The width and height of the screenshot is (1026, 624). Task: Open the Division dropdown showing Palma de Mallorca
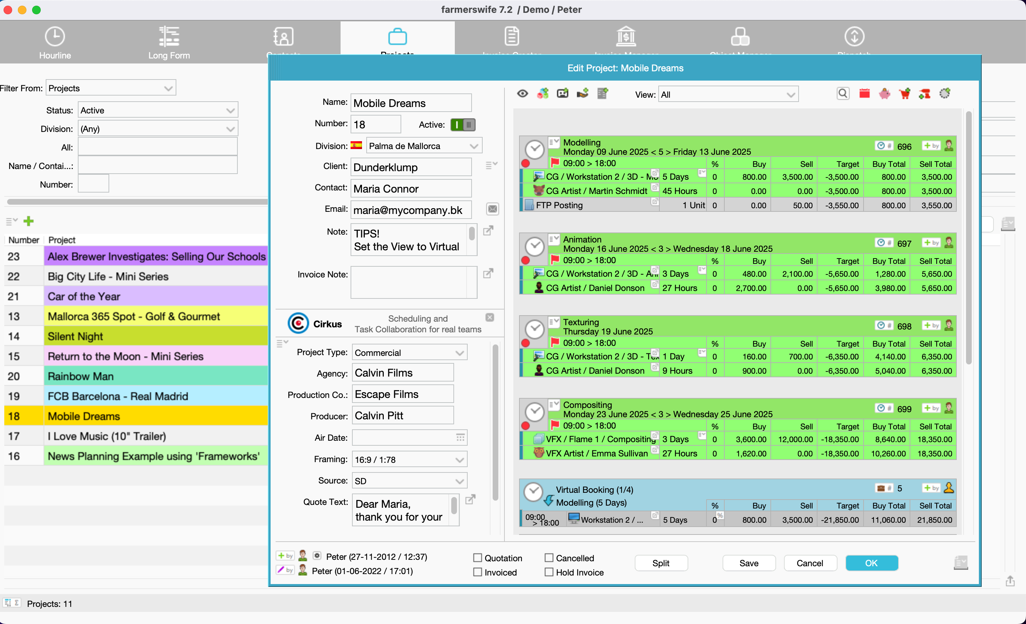(x=423, y=146)
